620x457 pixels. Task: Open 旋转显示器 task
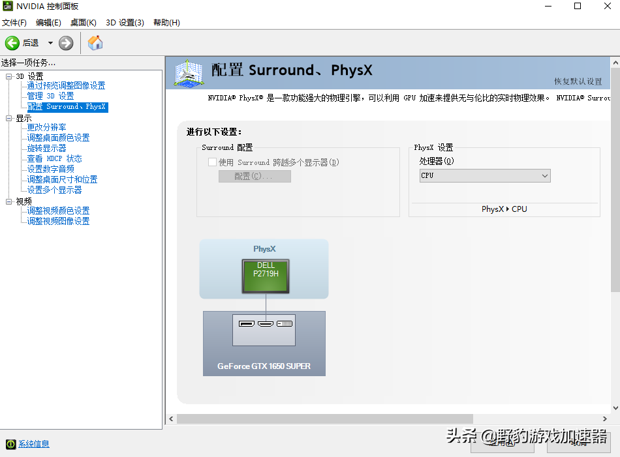point(46,148)
